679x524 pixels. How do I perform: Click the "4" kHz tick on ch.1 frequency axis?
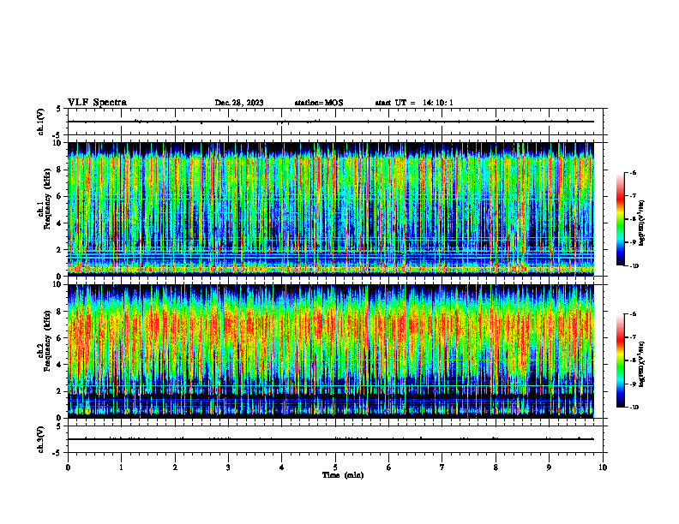(60, 223)
